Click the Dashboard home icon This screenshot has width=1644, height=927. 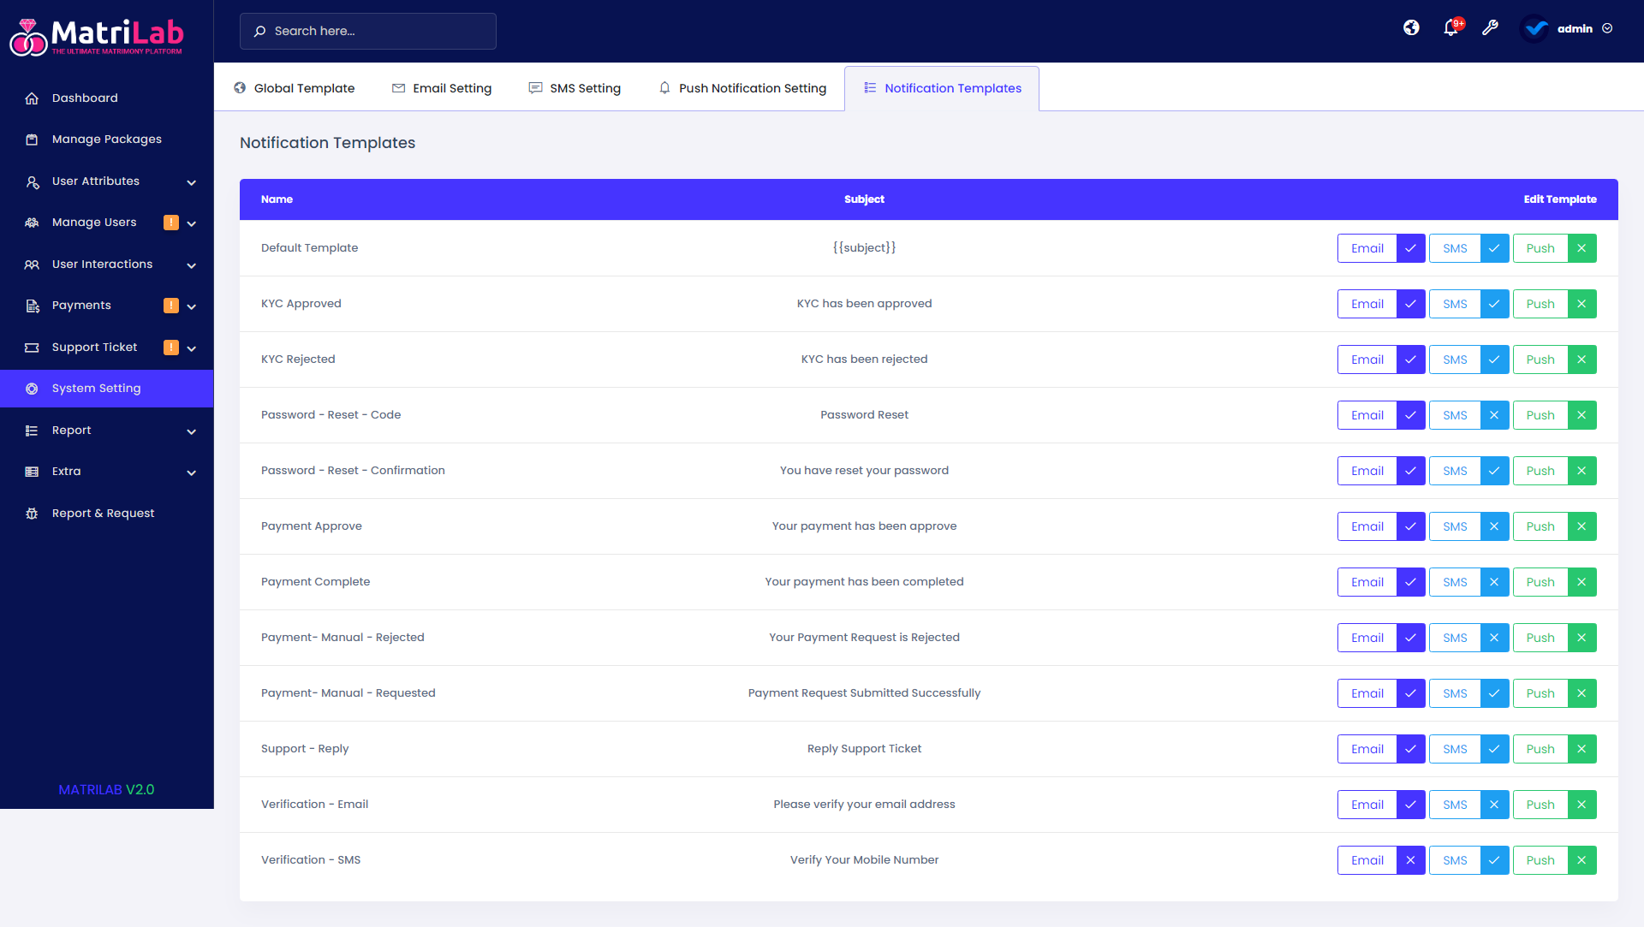tap(32, 98)
